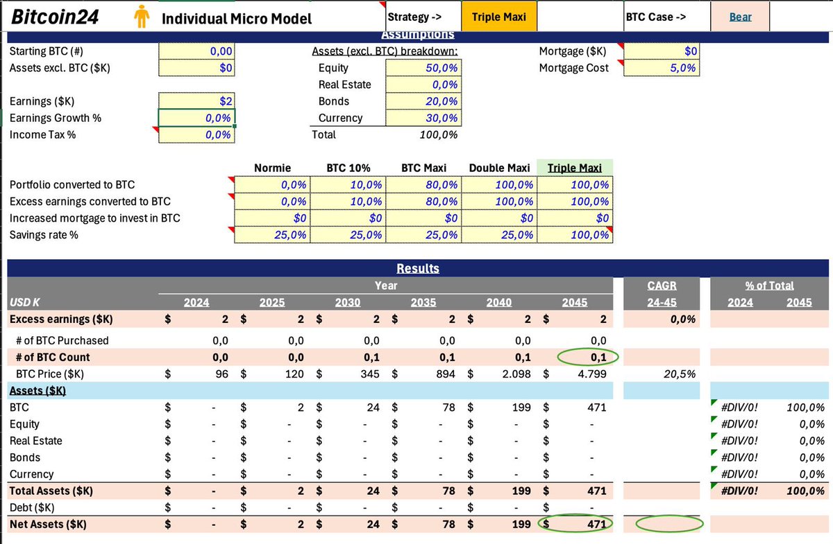The image size is (833, 544).
Task: Click the 2030 year column header
Action: pyautogui.click(x=348, y=302)
